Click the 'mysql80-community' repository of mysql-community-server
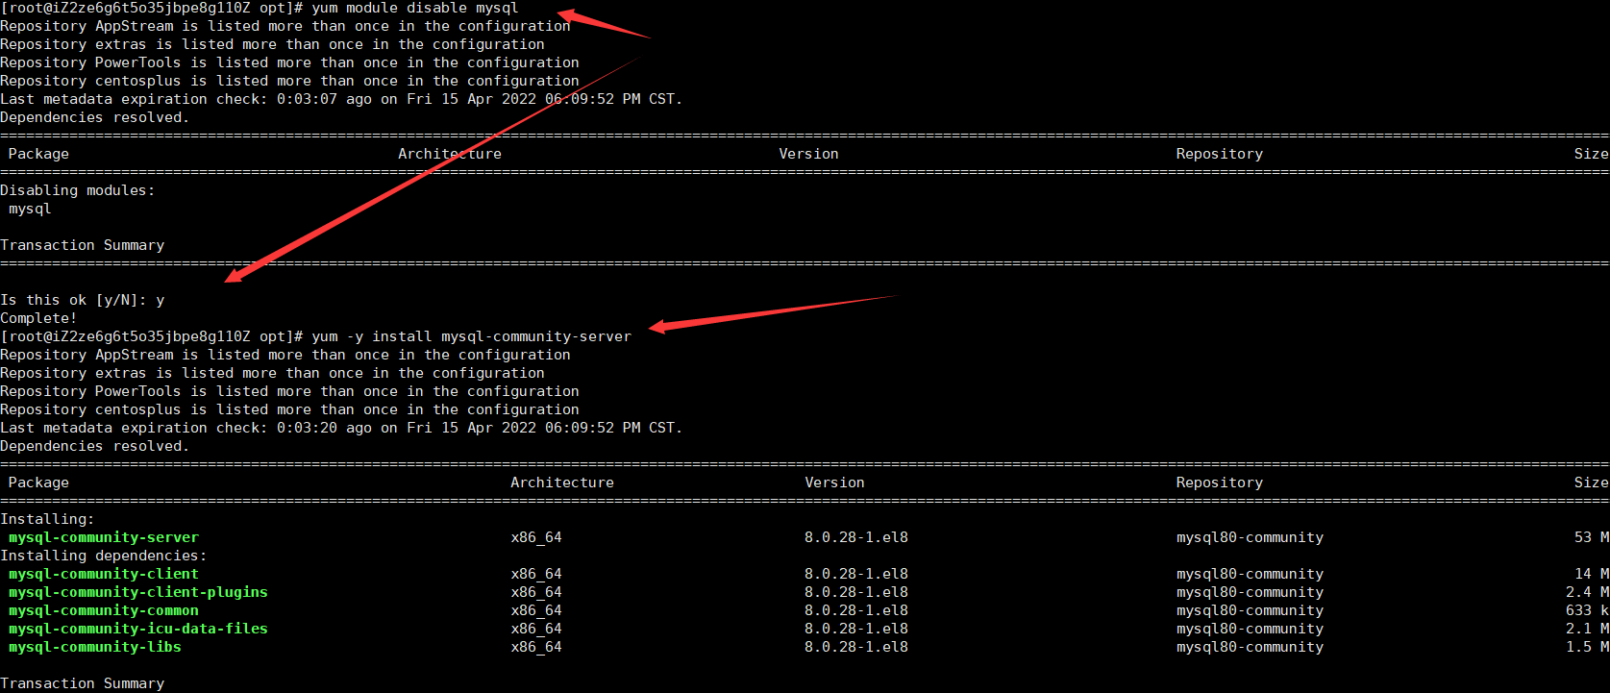The height and width of the screenshot is (693, 1610). coord(1250,537)
